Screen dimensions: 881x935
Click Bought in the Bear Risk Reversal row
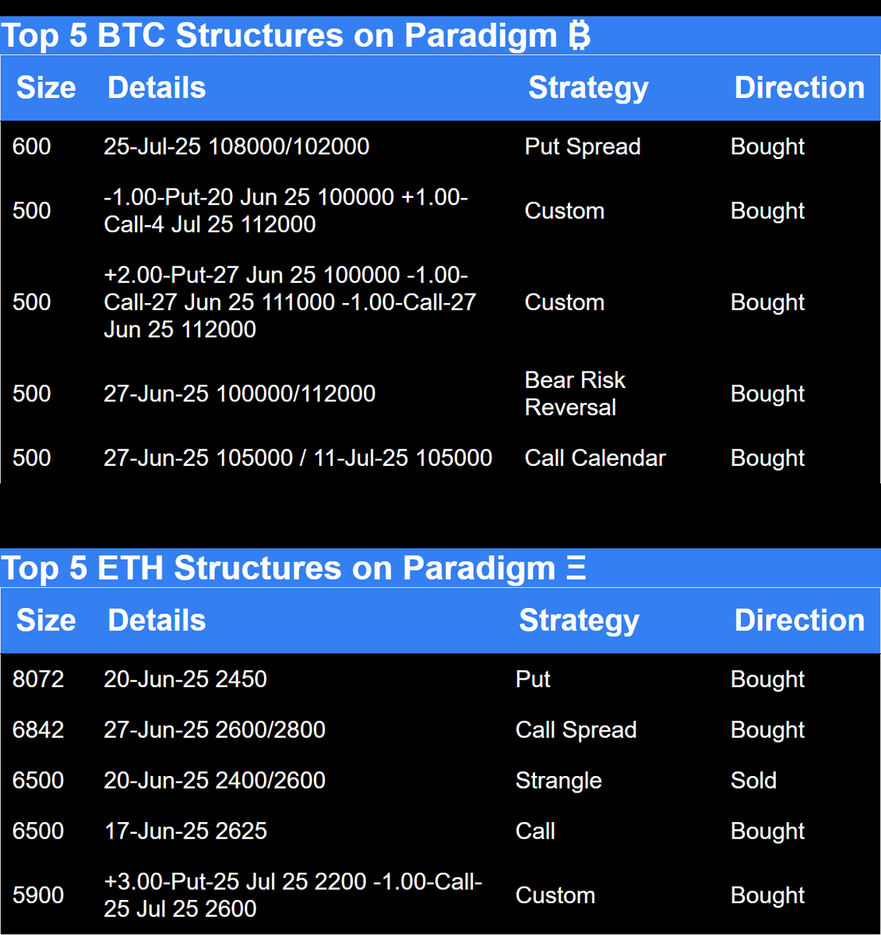(x=767, y=393)
